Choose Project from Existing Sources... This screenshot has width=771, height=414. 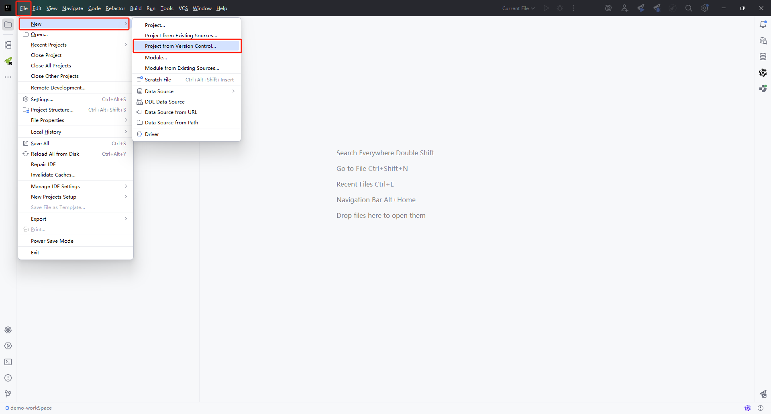[x=187, y=36]
